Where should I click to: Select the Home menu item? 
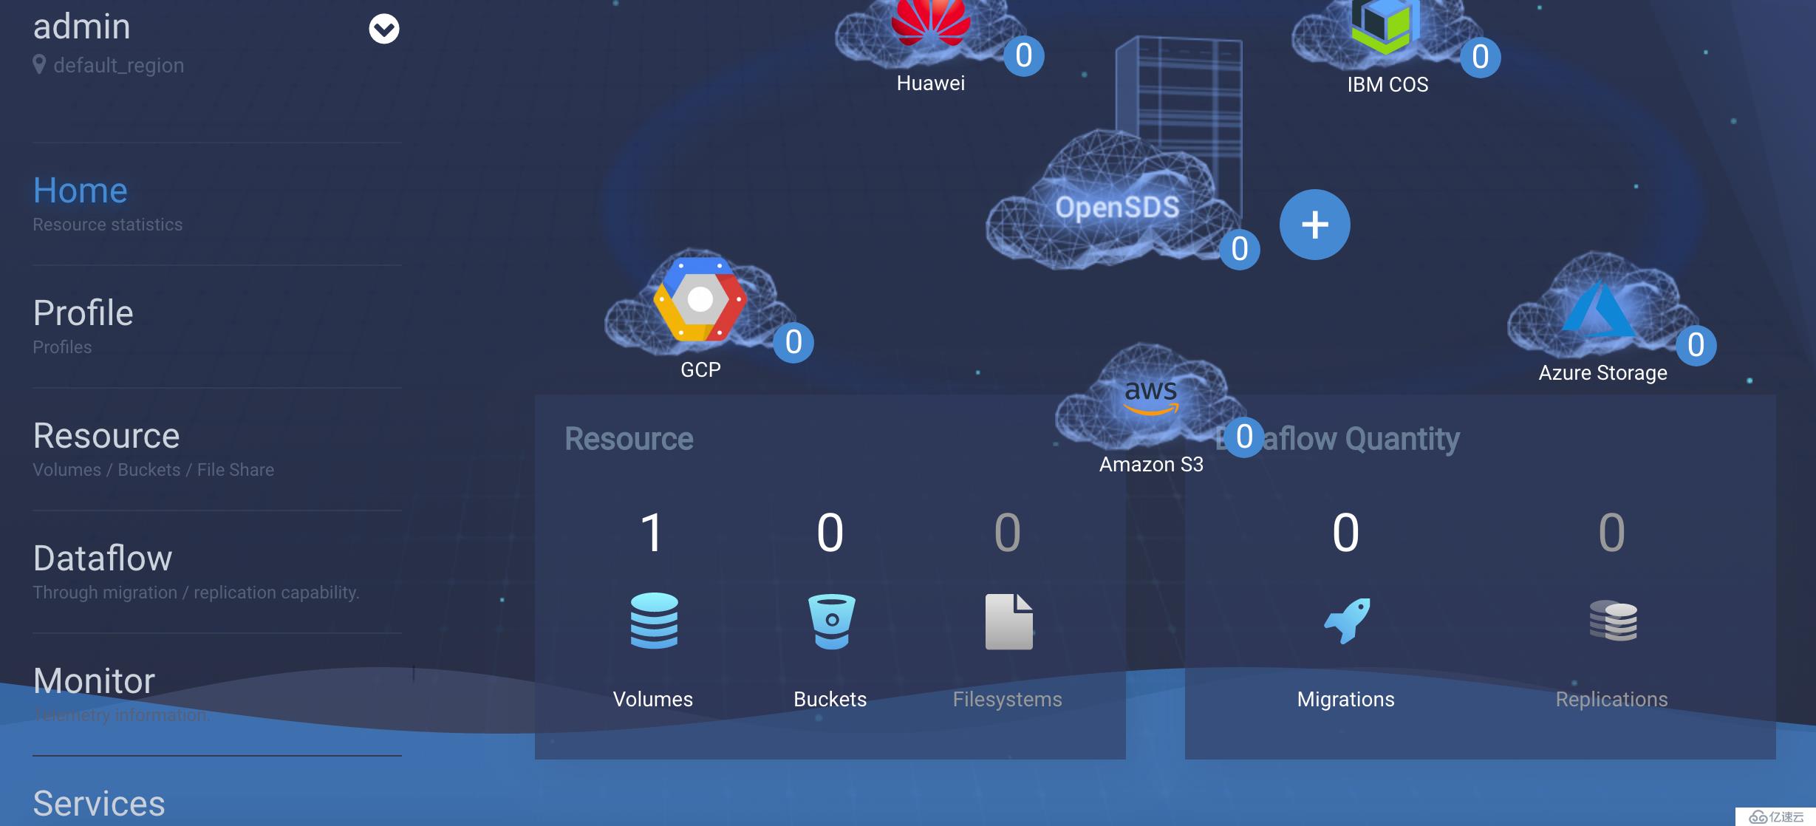point(80,188)
